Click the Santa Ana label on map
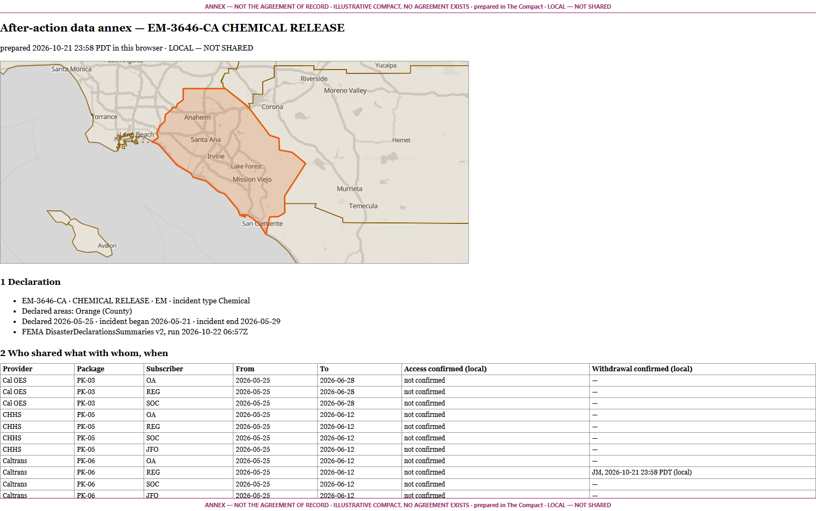816x511 pixels. point(206,140)
